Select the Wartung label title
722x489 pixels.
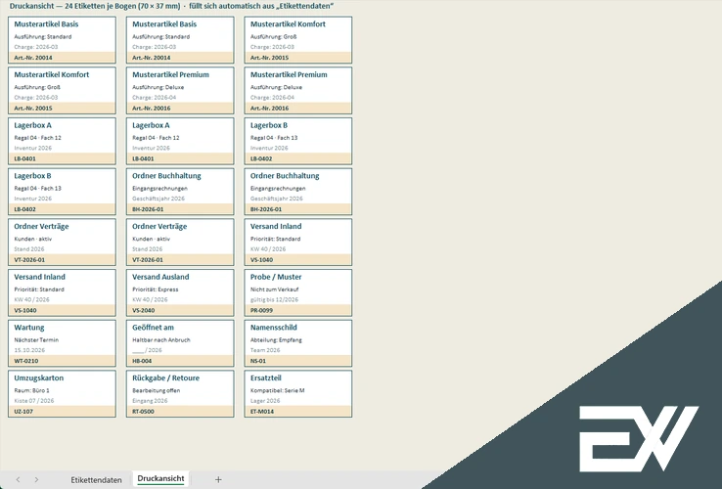(29, 328)
